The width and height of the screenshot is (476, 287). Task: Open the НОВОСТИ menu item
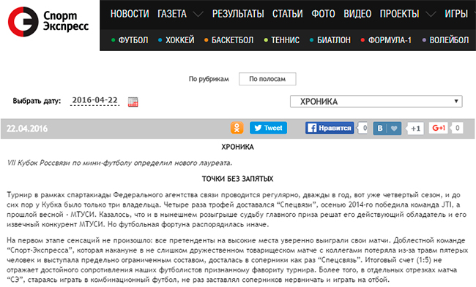click(x=130, y=14)
